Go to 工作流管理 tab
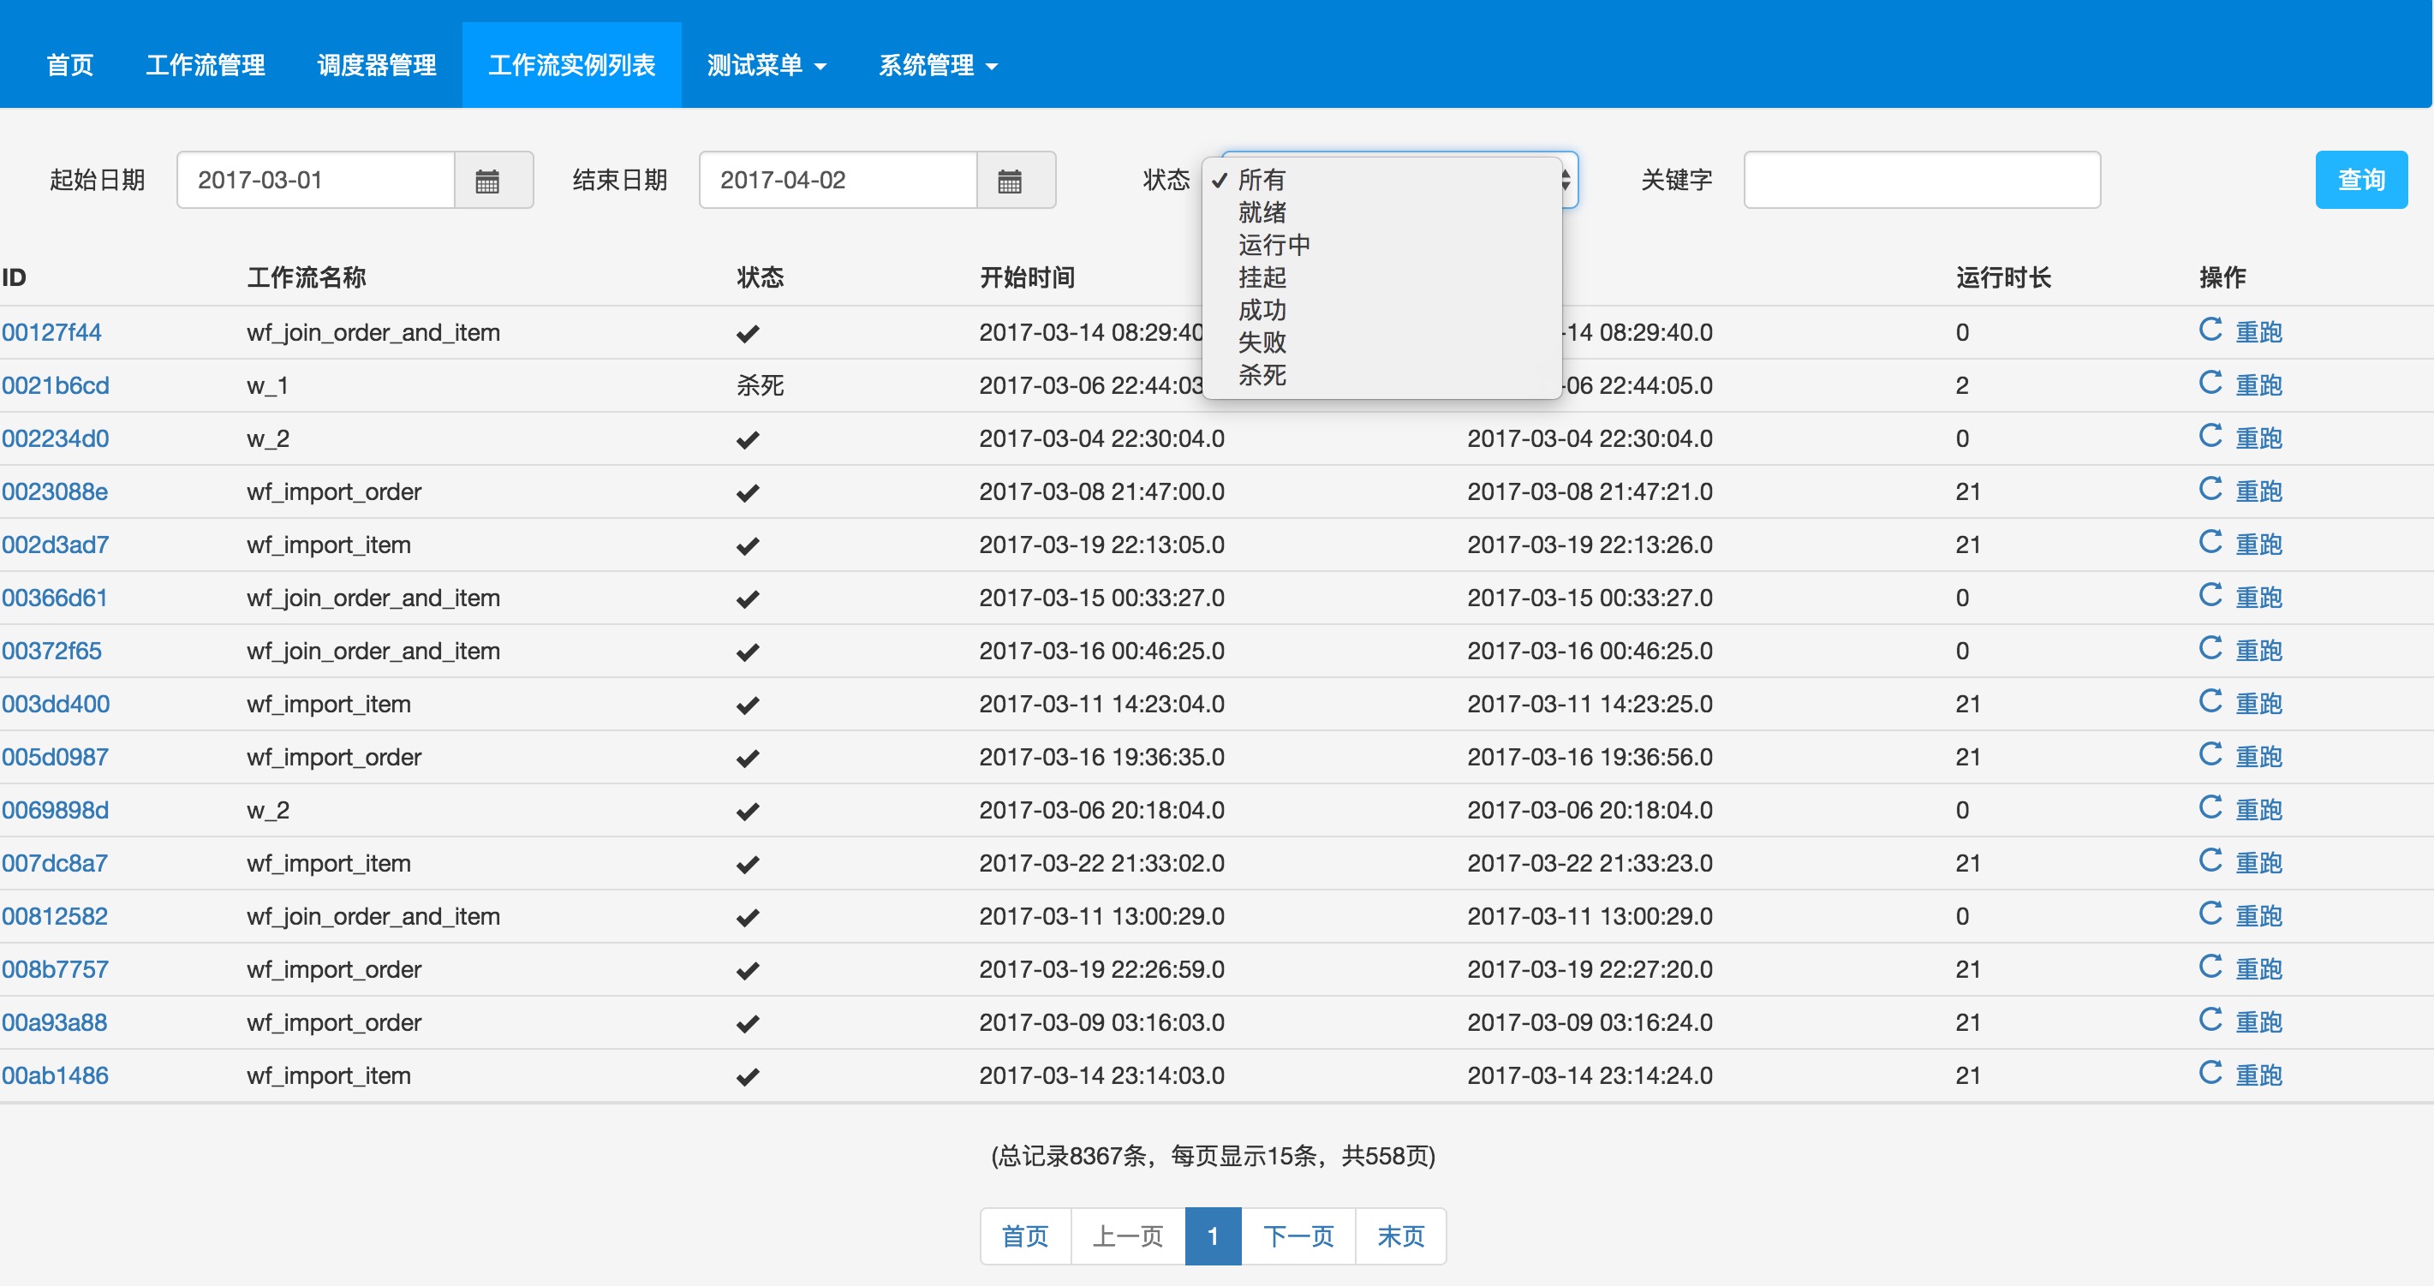2434x1286 pixels. [205, 65]
